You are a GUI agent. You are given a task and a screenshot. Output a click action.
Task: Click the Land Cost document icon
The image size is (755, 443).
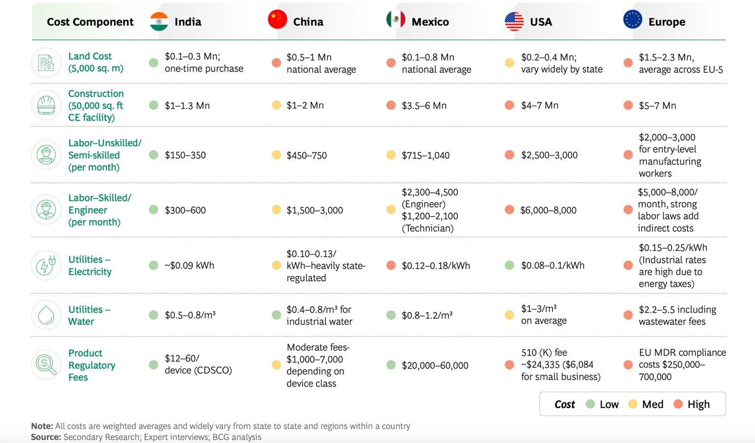(46, 62)
